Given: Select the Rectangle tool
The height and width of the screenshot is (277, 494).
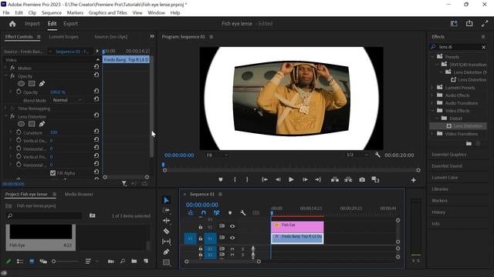Looking at the screenshot, I should click(167, 262).
